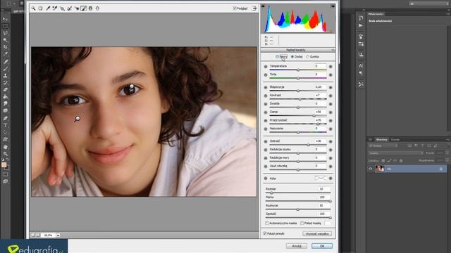451x253 pixels.
Task: Click the Wyczyść wszystko button
Action: (317, 234)
